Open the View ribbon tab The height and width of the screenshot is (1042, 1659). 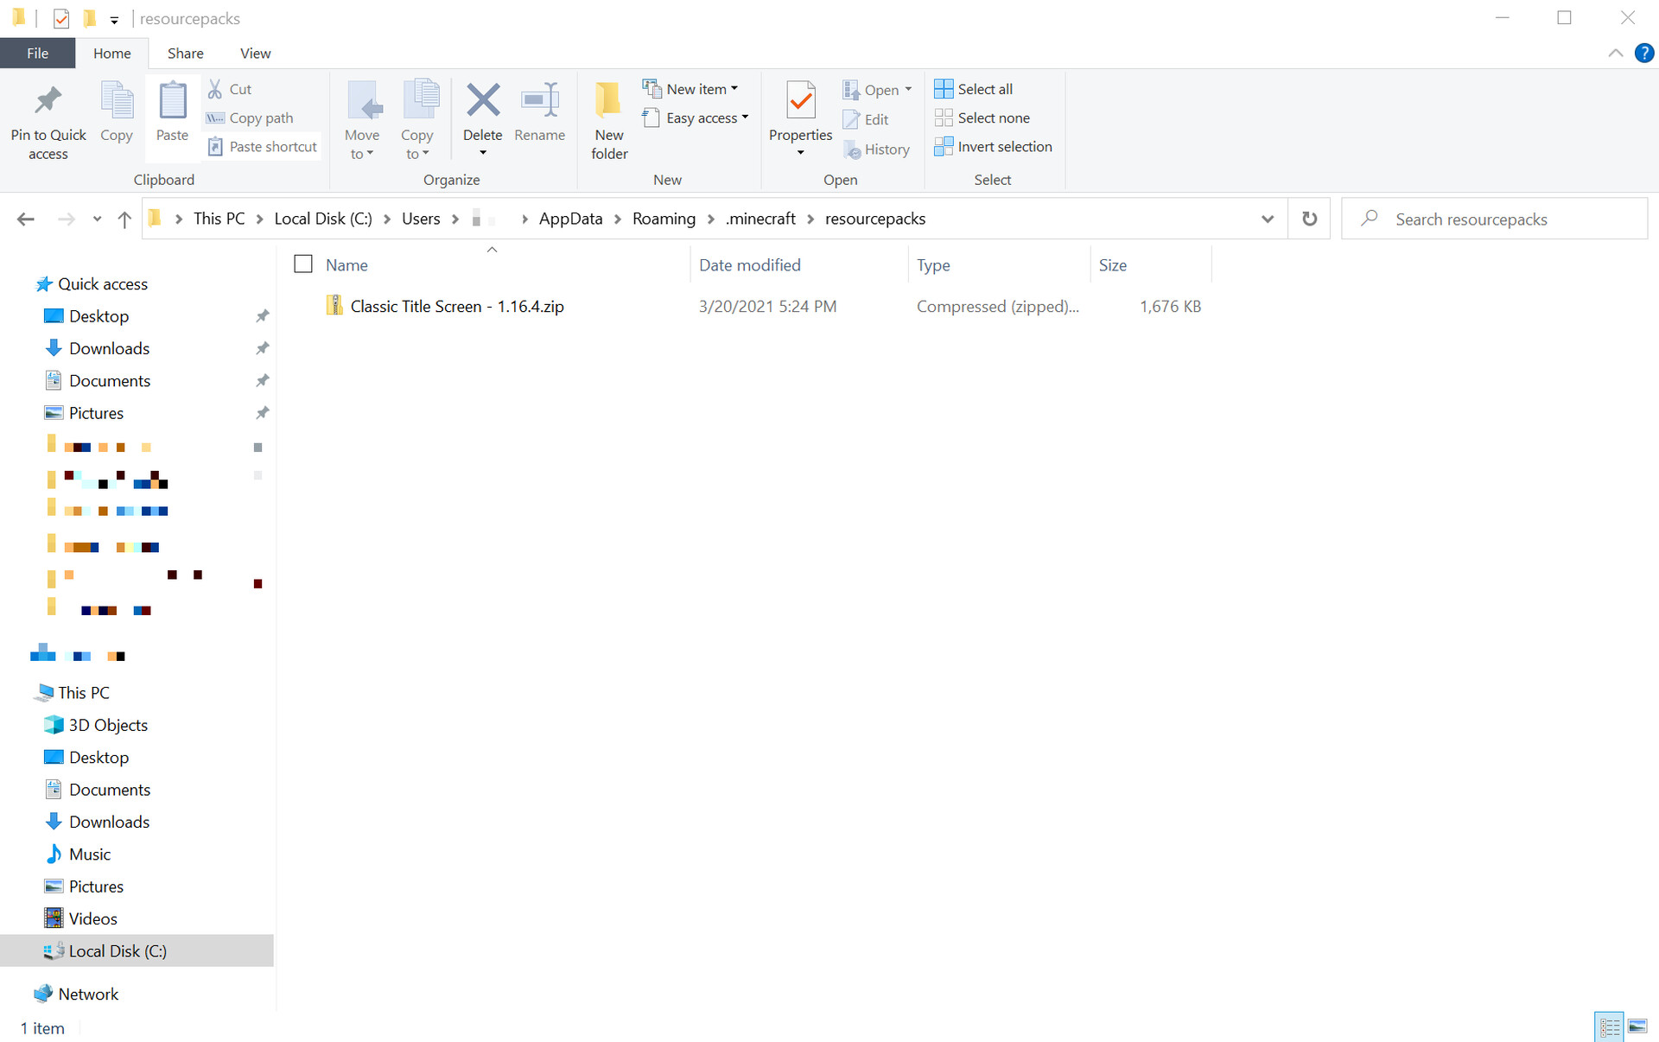255,54
